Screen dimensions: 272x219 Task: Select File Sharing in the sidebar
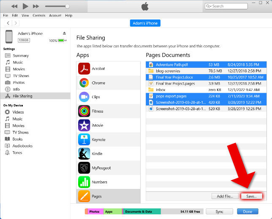pyautogui.click(x=35, y=96)
